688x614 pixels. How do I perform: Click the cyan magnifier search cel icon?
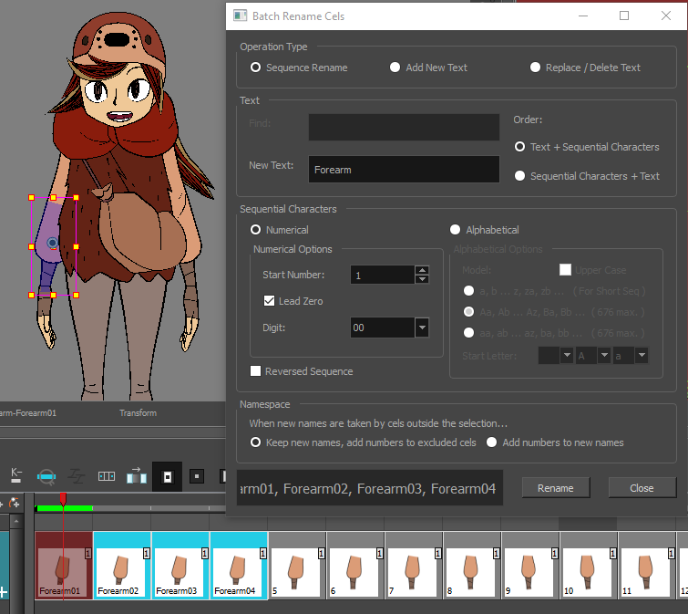pos(46,476)
